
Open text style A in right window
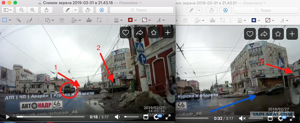282,20
